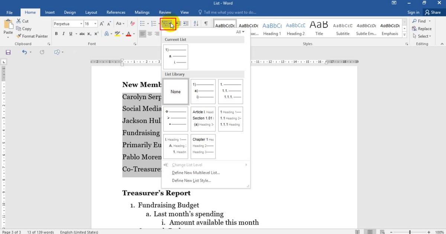Toggle Strikethrough formatting

82,34
